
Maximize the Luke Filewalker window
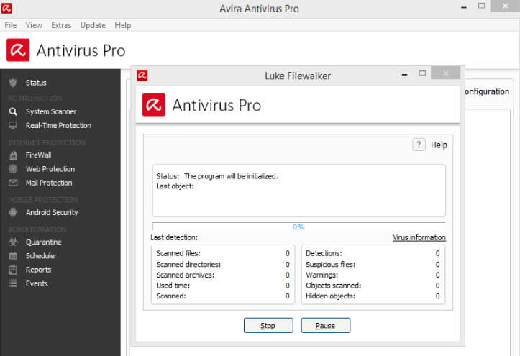pyautogui.click(x=422, y=73)
